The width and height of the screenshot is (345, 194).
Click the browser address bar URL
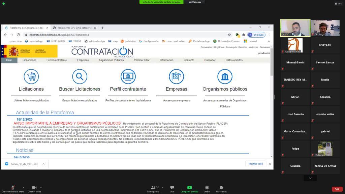tap(59, 35)
